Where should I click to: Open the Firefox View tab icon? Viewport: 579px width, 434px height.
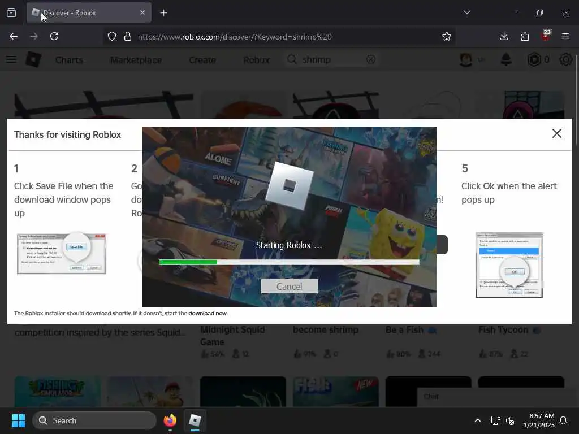point(11,12)
